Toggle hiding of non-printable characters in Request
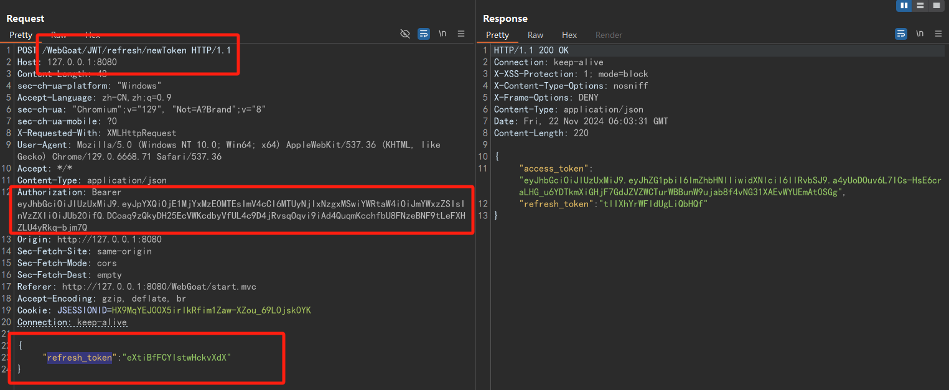The image size is (949, 390). pos(405,34)
